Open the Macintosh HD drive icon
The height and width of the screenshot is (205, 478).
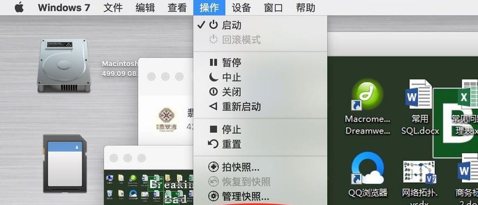coord(64,66)
